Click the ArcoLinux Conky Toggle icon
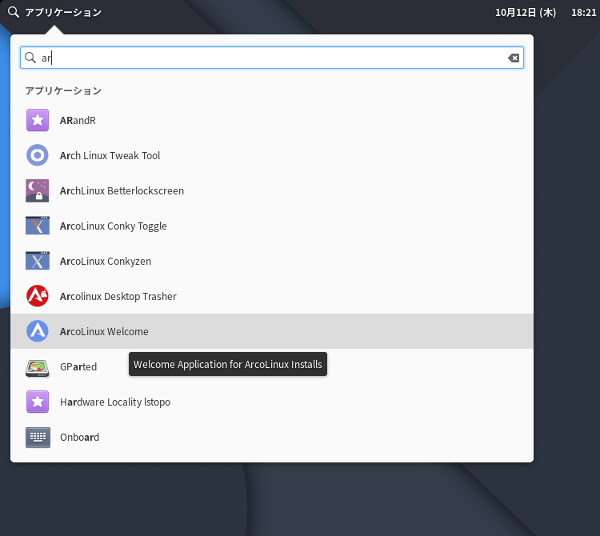Viewport: 600px width, 536px height. point(38,226)
